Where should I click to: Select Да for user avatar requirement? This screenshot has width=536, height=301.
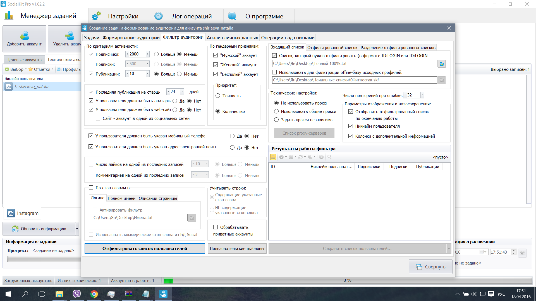[x=175, y=101]
